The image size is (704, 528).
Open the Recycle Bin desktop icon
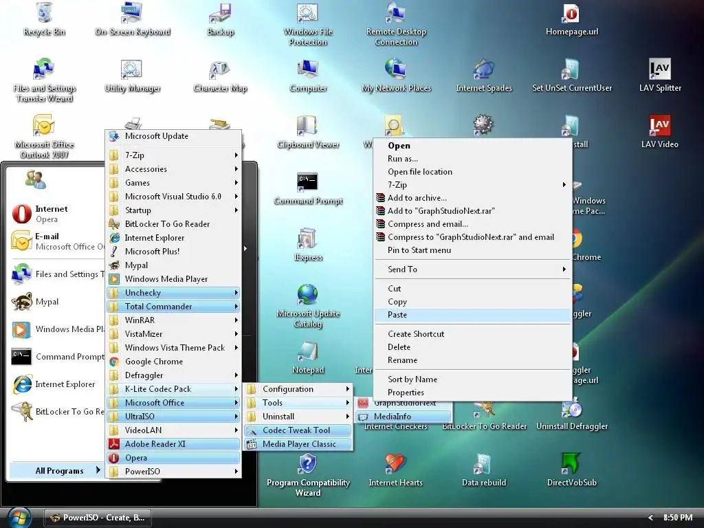pyautogui.click(x=44, y=19)
